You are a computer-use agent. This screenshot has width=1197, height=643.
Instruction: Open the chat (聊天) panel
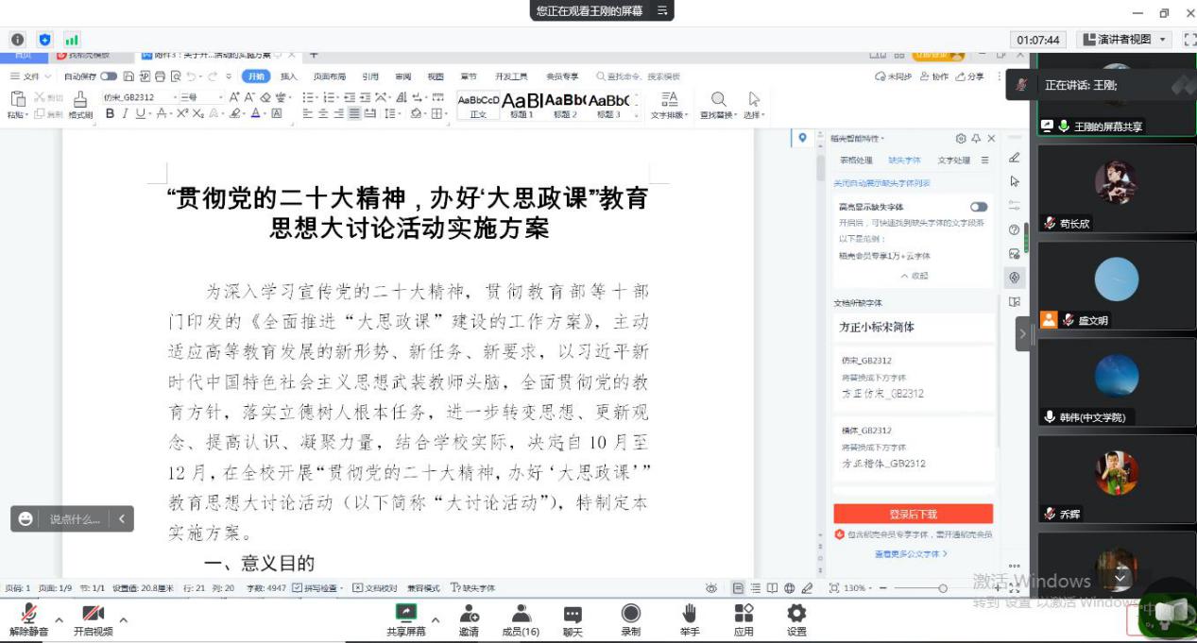(573, 619)
